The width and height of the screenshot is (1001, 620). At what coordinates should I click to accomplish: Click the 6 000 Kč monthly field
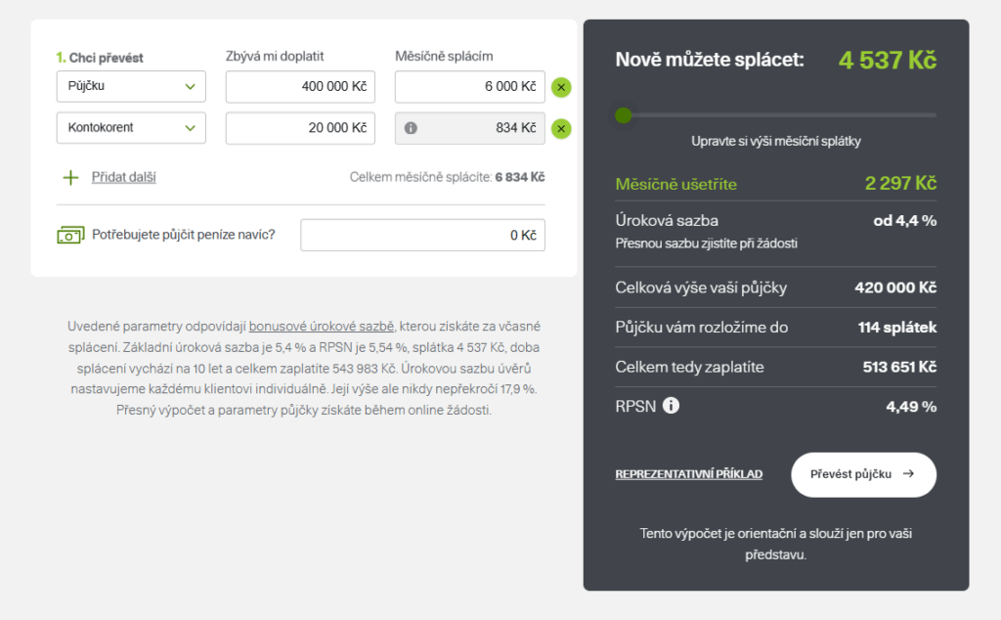[x=469, y=86]
